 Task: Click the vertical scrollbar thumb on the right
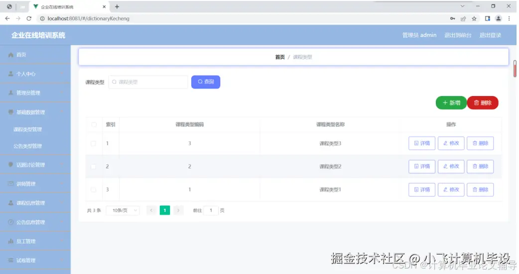pos(515,69)
